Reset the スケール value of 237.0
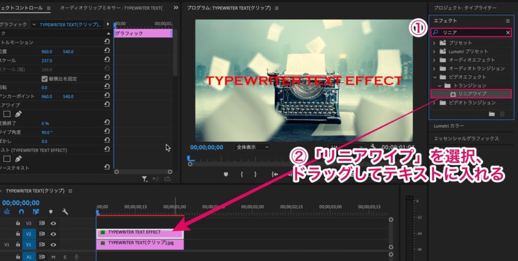 click(x=107, y=60)
